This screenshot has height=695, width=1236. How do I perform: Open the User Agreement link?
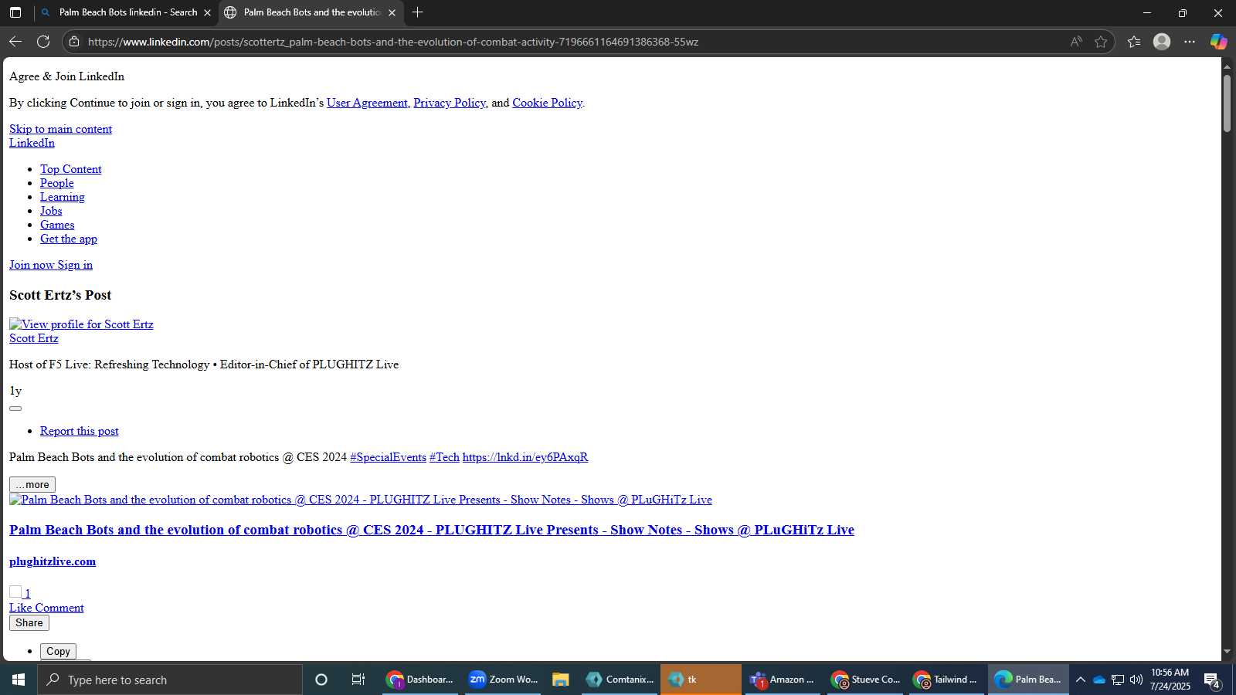[x=367, y=103]
